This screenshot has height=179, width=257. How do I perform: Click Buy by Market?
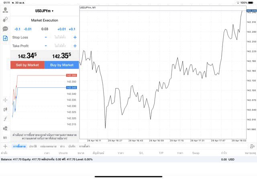[x=62, y=65]
